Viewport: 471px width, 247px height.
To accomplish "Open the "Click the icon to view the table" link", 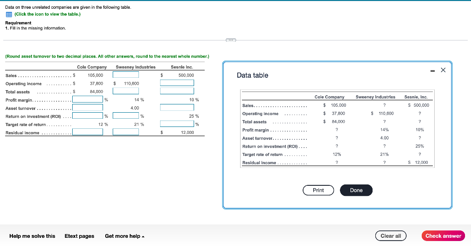I will coord(47,14).
